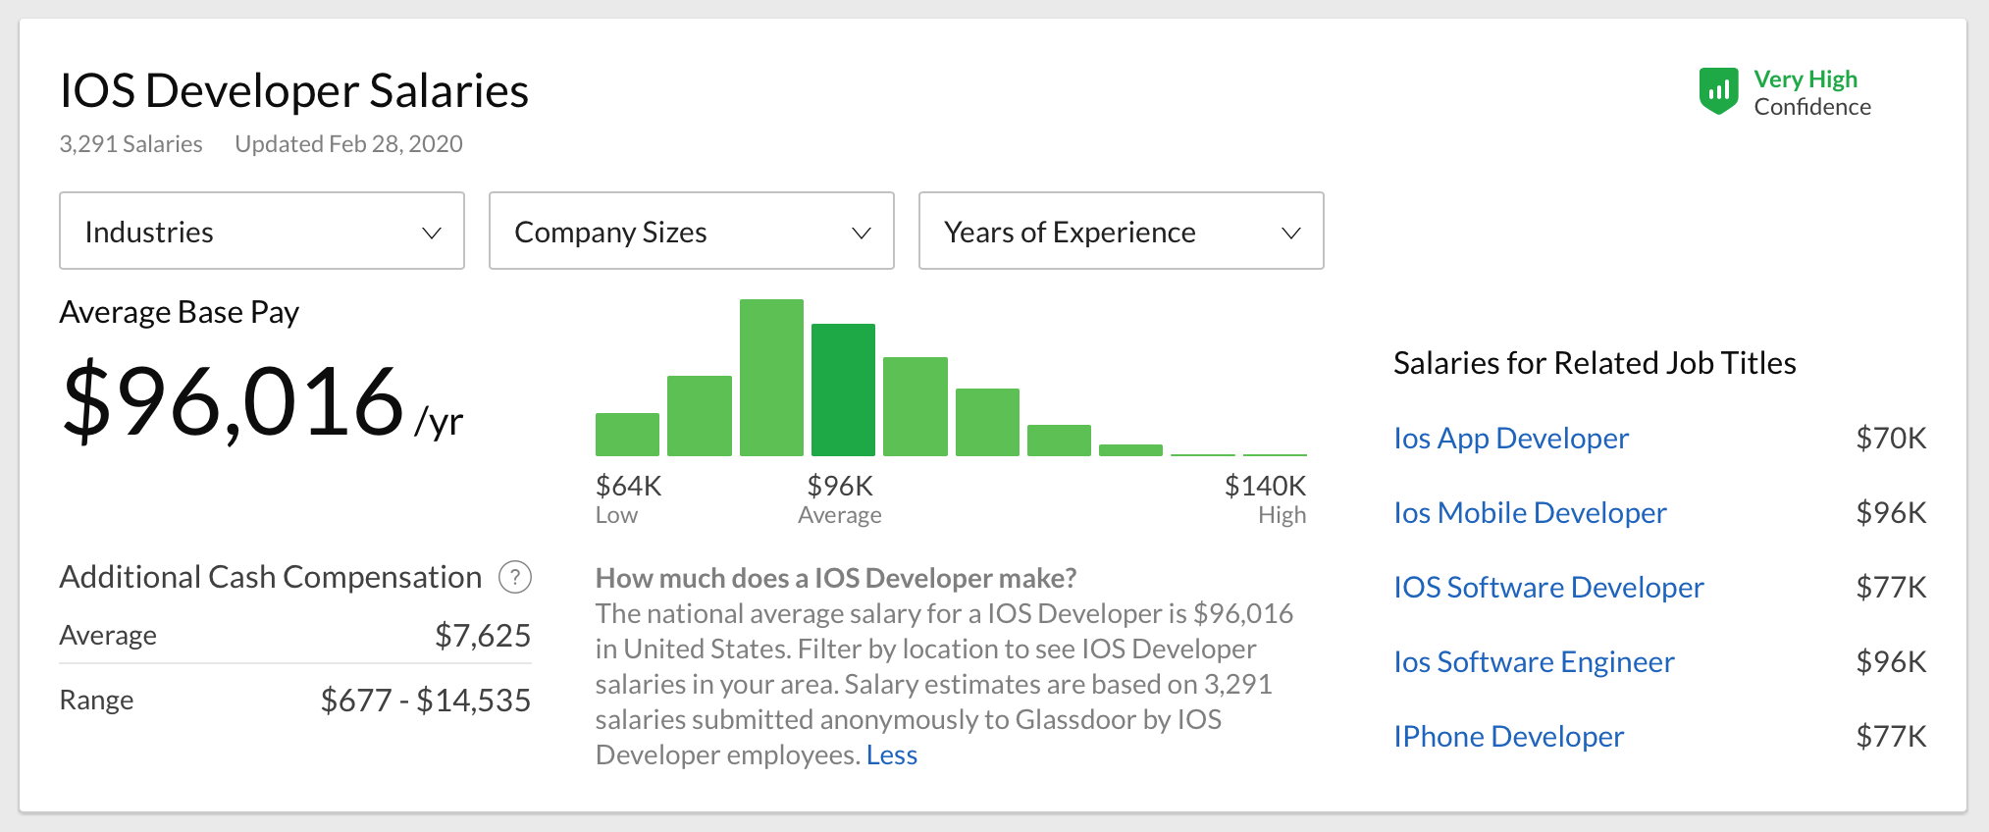The height and width of the screenshot is (832, 1989).
Task: Click the IOS Developer Salaries heading
Action: (293, 90)
